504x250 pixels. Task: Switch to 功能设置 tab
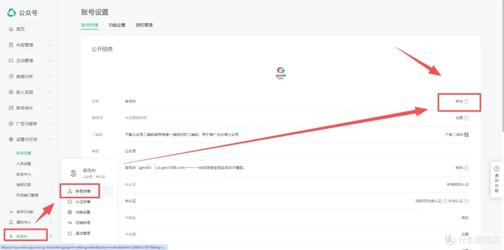(117, 25)
